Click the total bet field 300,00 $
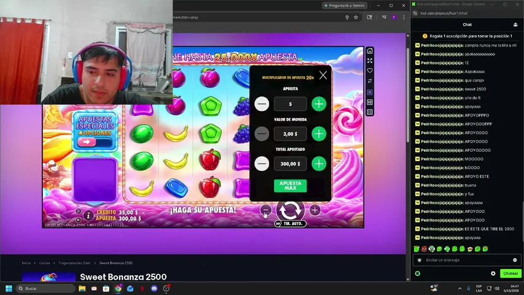Screen dimensions: 524x295 [x=290, y=163]
